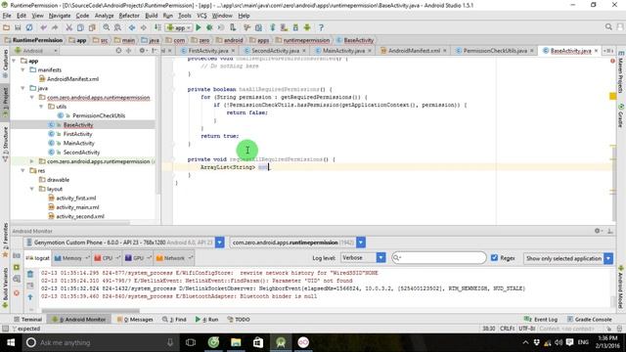Select PermissionCheckUtils in the project tree
This screenshot has height=352, width=626.
tap(99, 115)
